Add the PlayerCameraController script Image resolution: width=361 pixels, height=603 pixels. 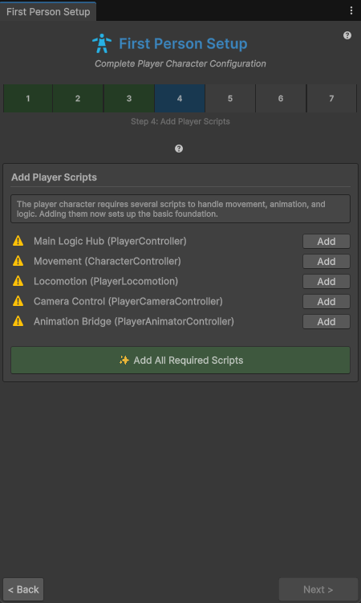[327, 302]
